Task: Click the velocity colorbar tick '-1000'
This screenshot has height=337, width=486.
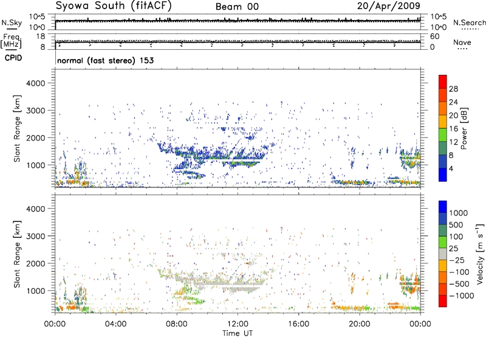Action: tap(461, 296)
